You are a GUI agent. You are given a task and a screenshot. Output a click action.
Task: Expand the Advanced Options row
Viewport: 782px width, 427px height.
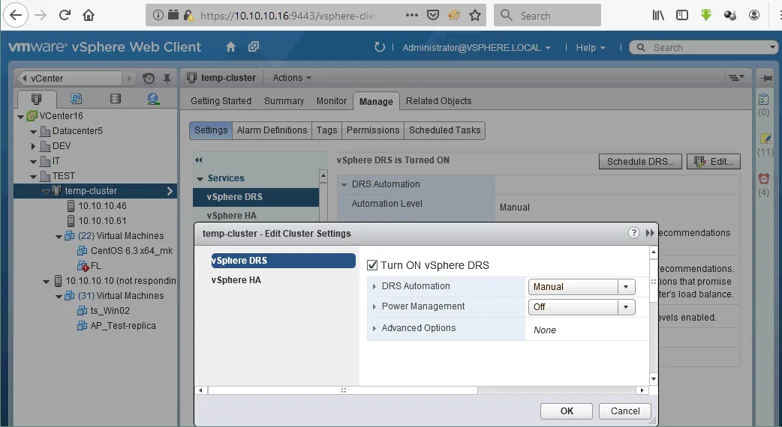coord(374,328)
